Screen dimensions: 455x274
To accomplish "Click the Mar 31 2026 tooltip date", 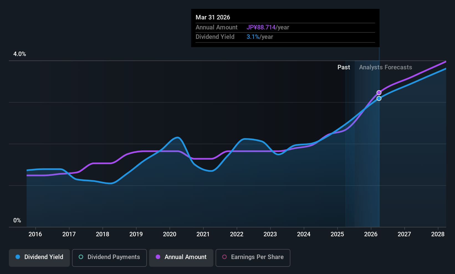I will (x=213, y=17).
